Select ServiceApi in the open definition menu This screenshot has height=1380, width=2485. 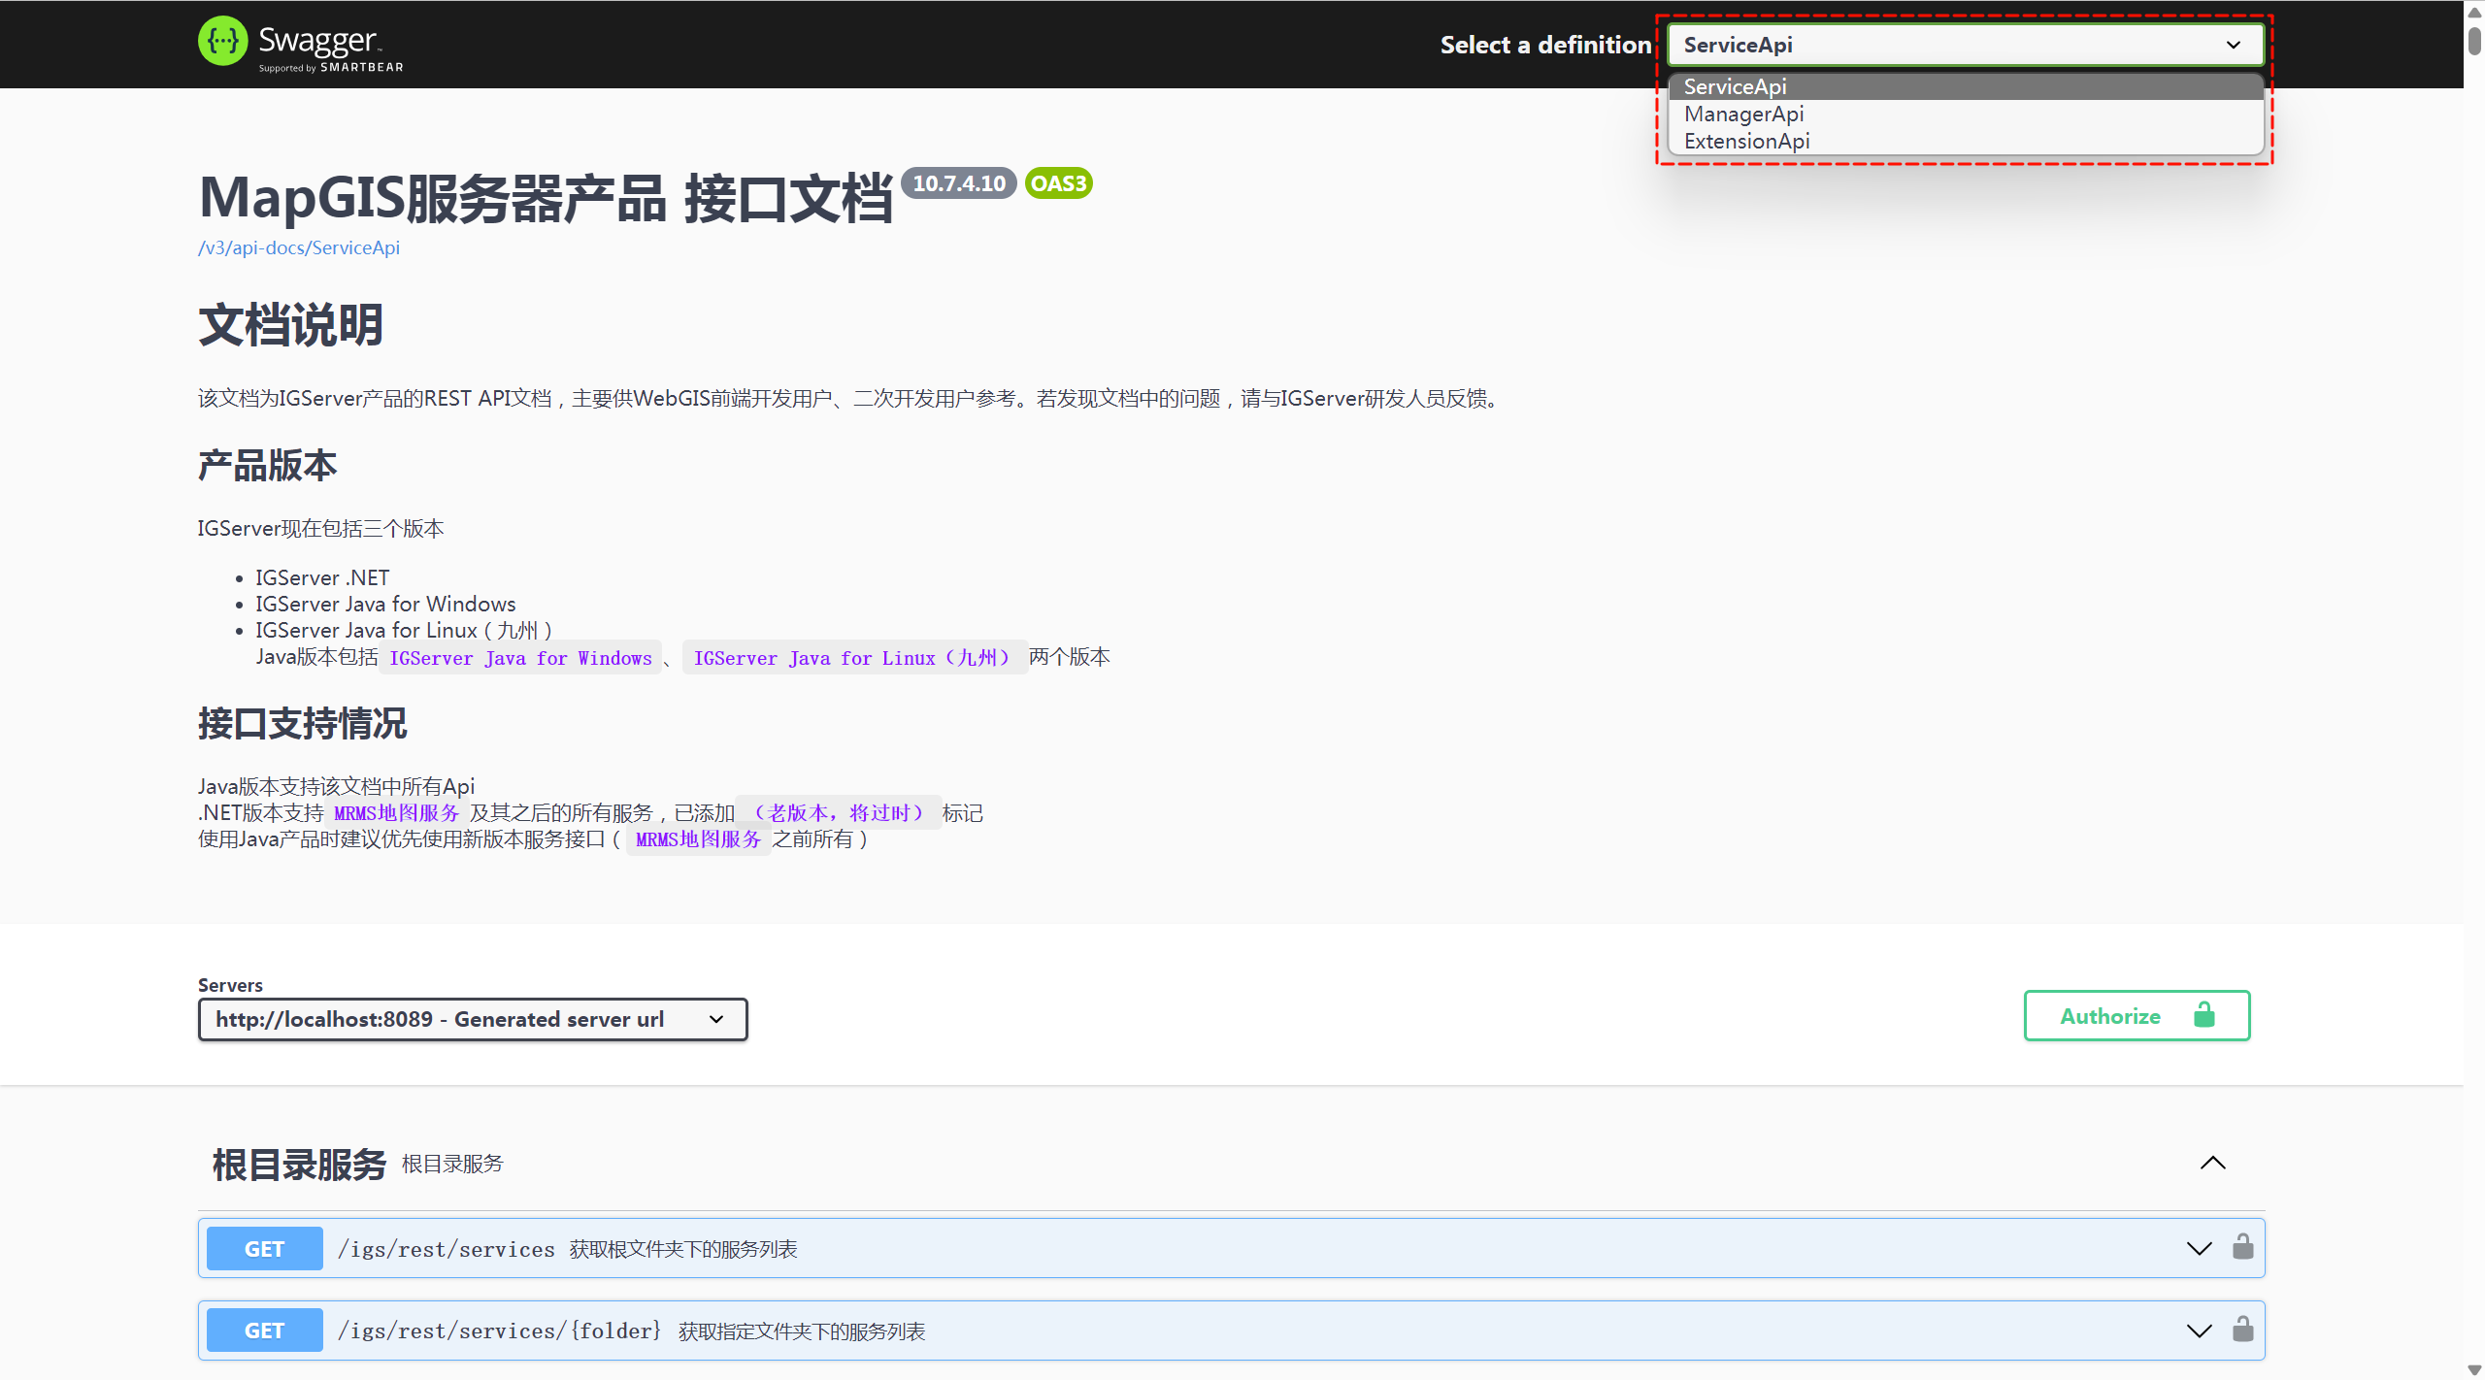click(x=1735, y=86)
